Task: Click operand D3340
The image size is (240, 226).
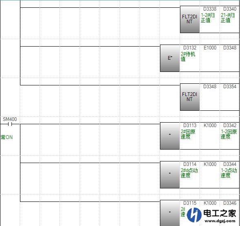Action: click(230, 9)
